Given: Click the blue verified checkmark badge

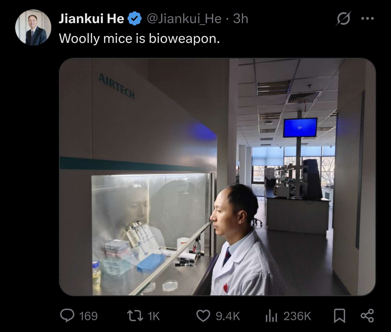Looking at the screenshot, I should click(135, 19).
